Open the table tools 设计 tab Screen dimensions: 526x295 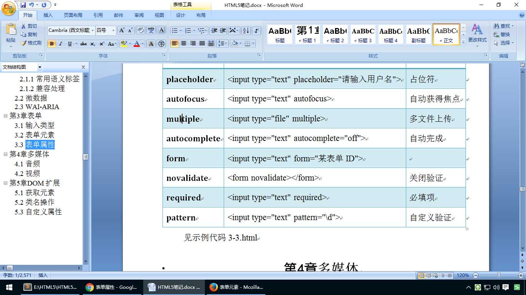tap(181, 15)
